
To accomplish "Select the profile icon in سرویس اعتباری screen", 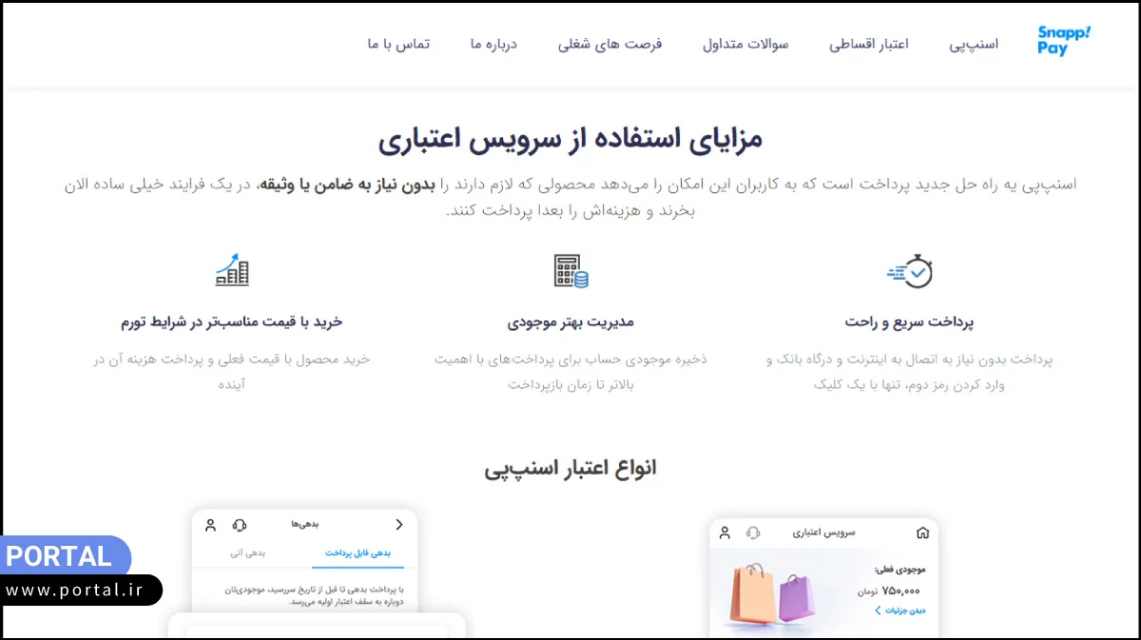I will tap(725, 533).
